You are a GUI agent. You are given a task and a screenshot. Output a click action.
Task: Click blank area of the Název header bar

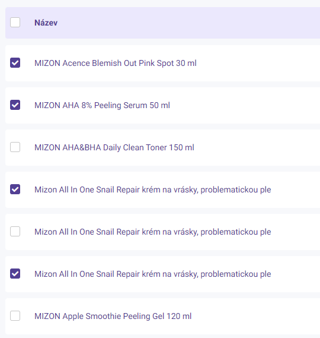[189, 23]
